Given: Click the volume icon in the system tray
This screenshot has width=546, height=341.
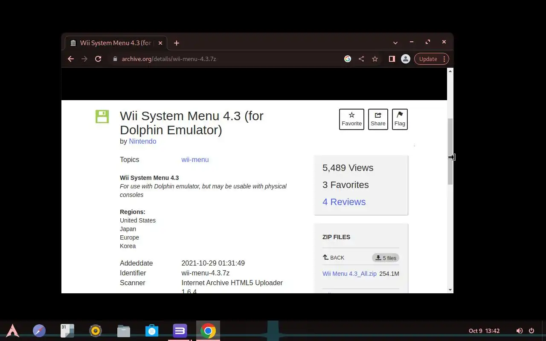Looking at the screenshot, I should pyautogui.click(x=519, y=331).
